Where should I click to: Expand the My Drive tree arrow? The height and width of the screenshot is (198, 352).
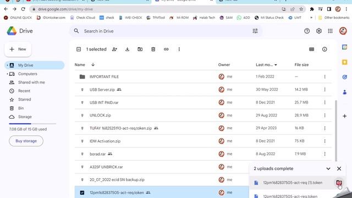tap(7, 65)
